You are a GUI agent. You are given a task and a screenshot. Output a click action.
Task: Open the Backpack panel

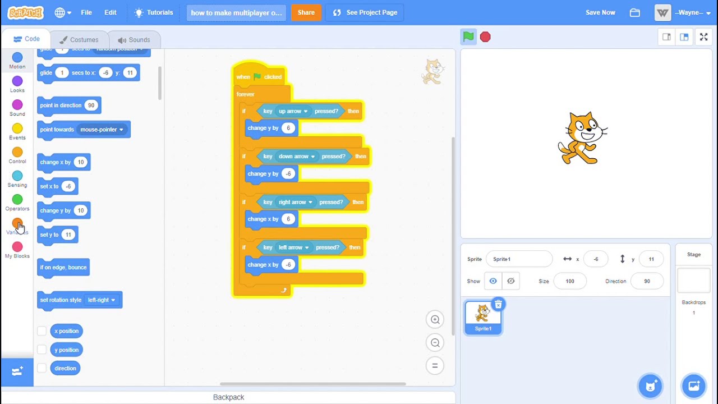228,397
